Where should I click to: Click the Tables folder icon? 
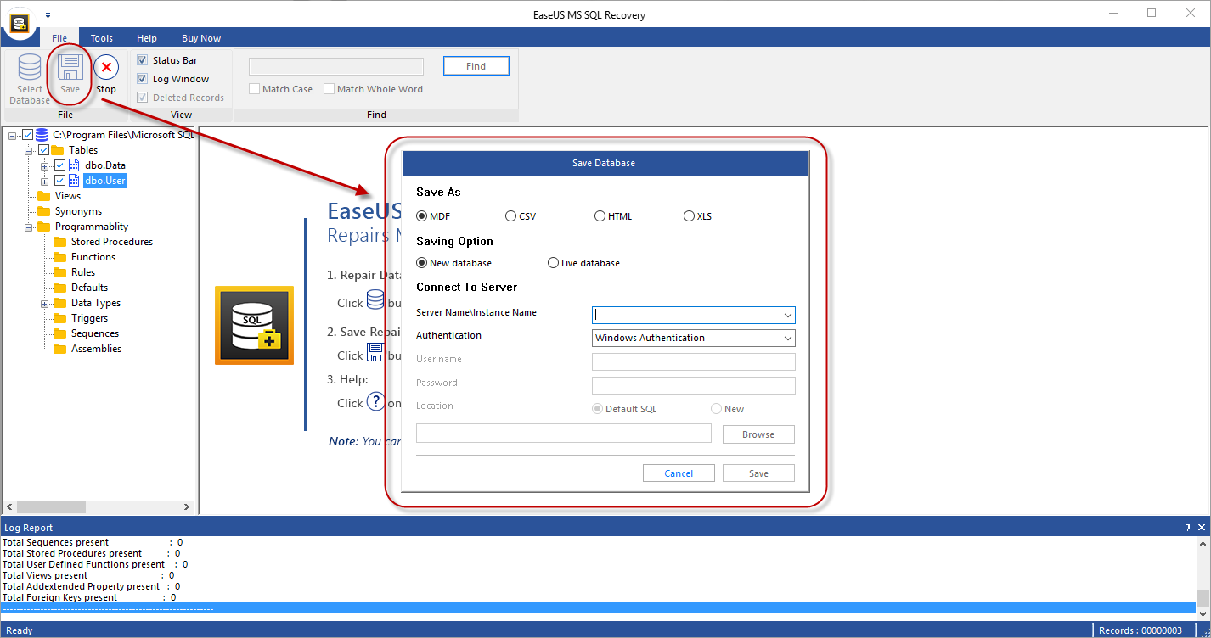tap(58, 150)
